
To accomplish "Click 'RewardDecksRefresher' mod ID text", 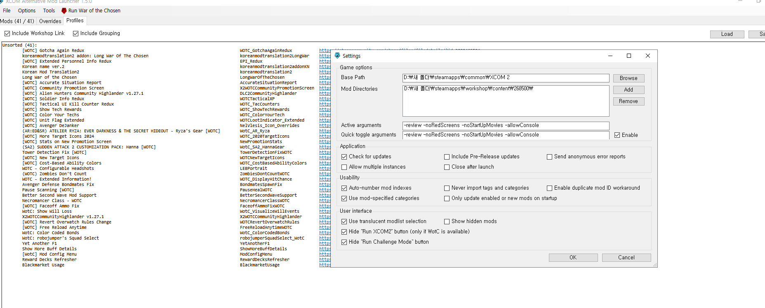I will 265,260.
